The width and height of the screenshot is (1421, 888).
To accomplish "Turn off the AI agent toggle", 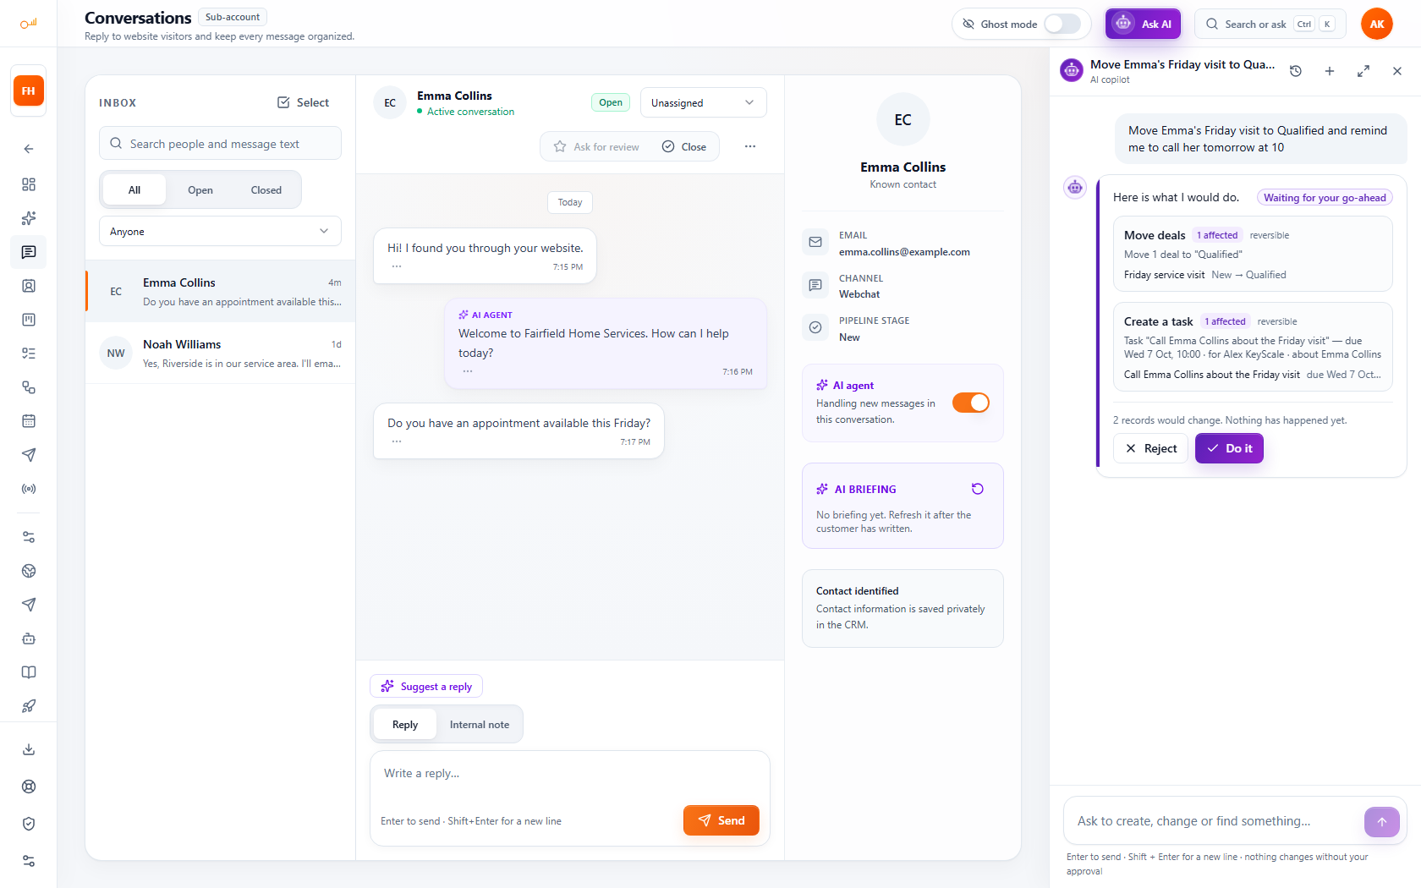I will [971, 403].
